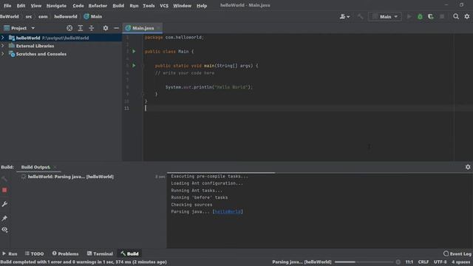Click red Stop build icon in Build panel
473x266 pixels.
[x=4, y=191]
